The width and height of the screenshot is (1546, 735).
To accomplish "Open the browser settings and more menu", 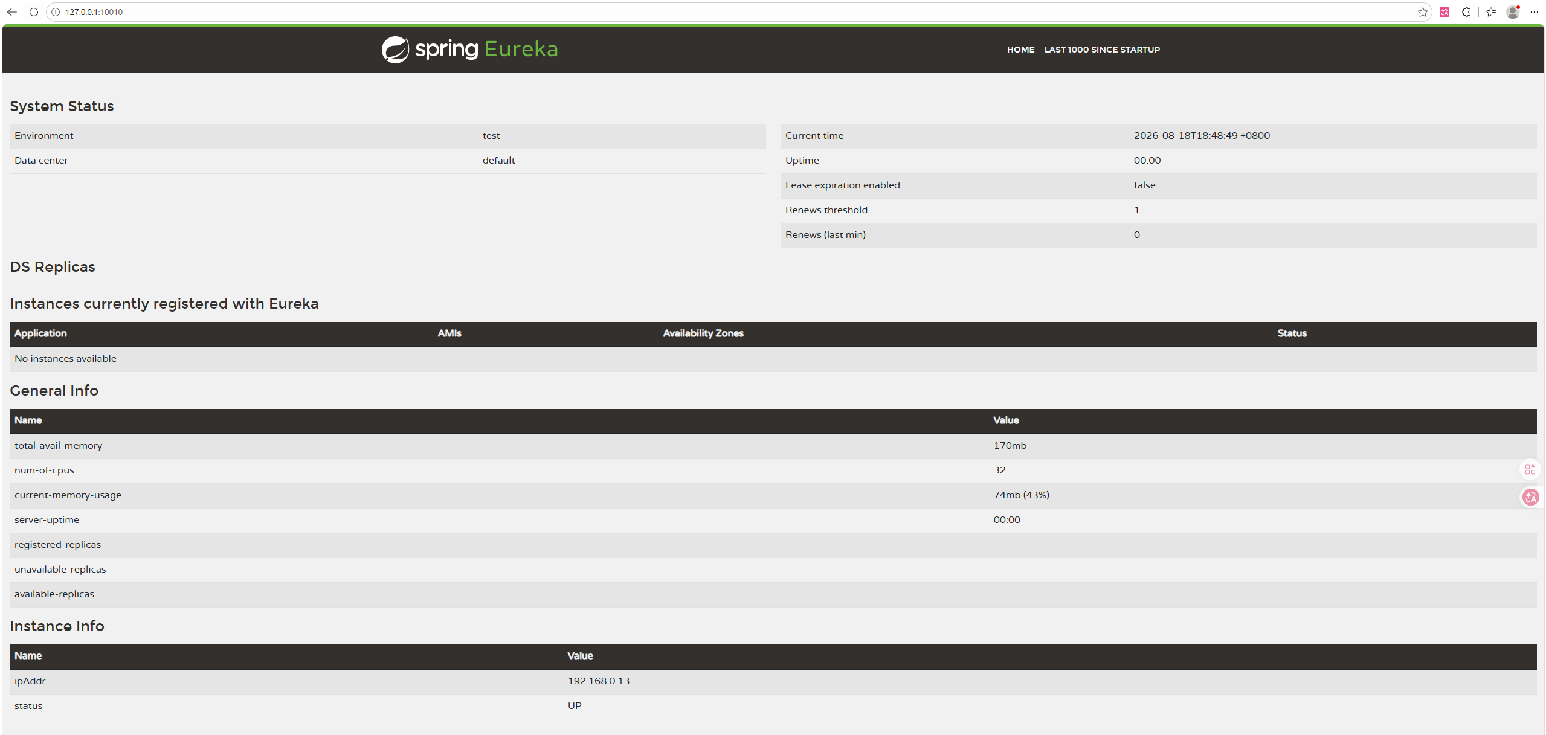I will (x=1535, y=12).
